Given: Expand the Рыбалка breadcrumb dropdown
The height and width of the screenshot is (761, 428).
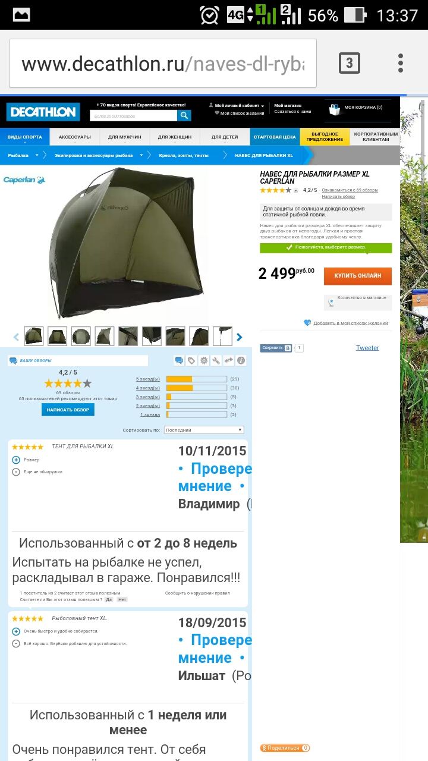Looking at the screenshot, I should coord(36,155).
